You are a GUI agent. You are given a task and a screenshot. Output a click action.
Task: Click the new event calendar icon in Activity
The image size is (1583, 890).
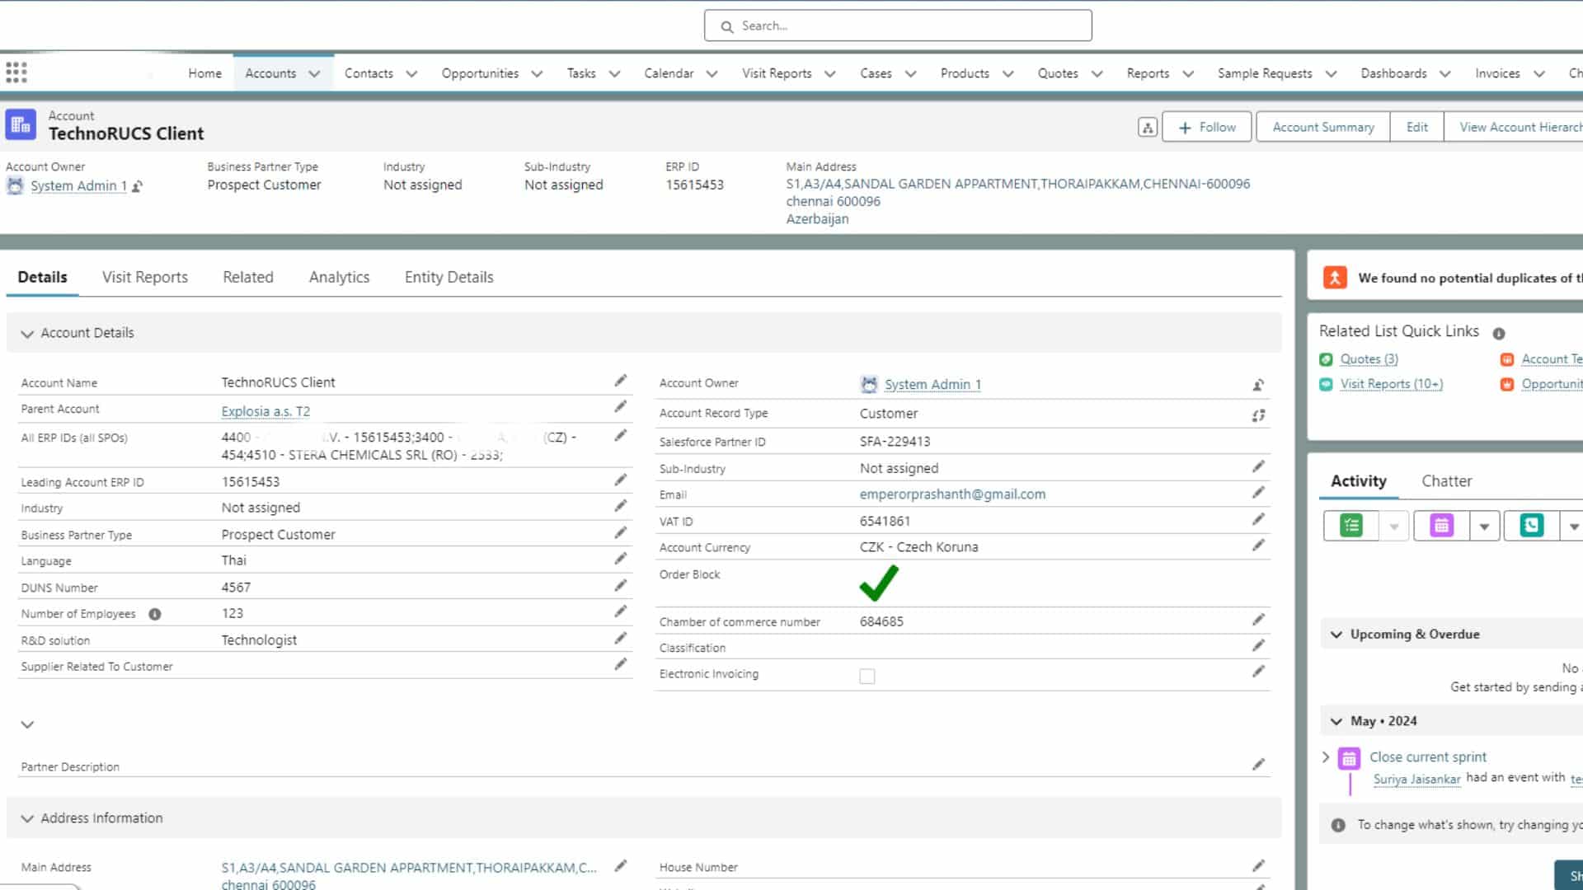pos(1441,526)
